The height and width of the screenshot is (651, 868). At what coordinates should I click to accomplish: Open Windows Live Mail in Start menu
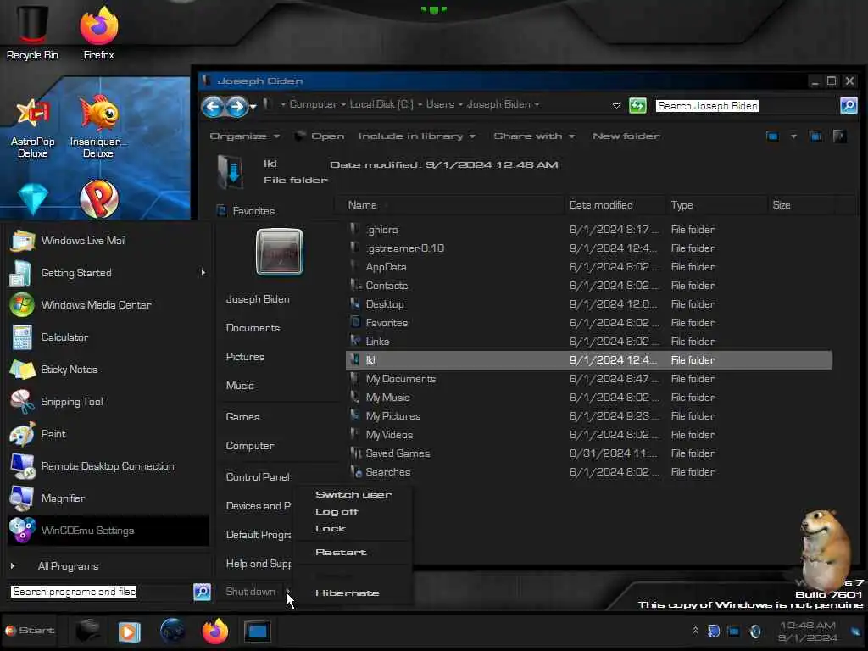(108, 241)
